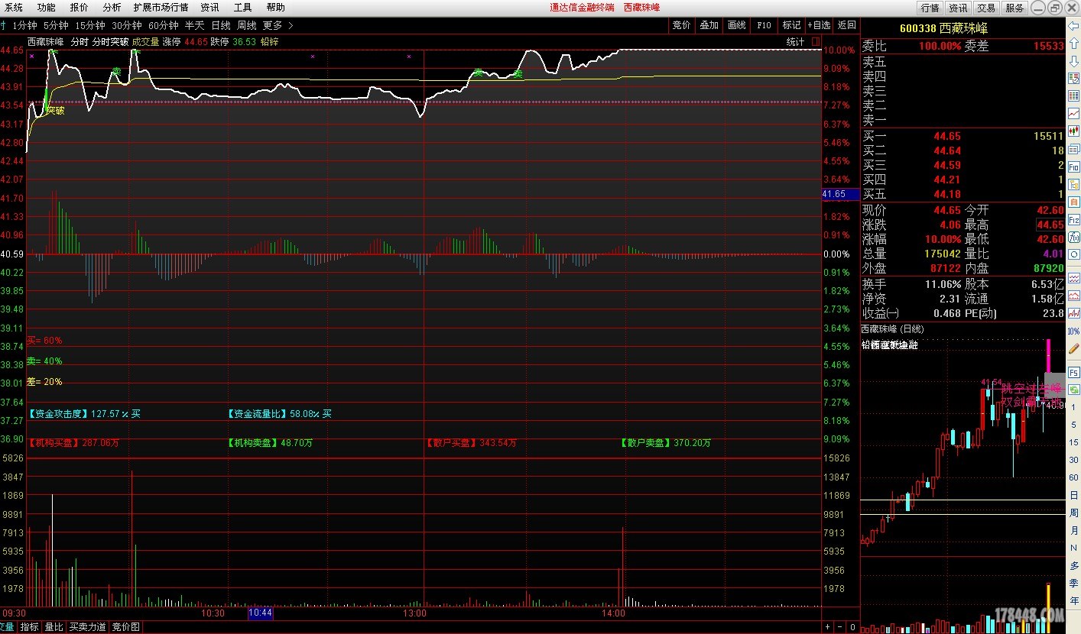Open the f(x) formula icon in sidebar
The height and width of the screenshot is (634, 1081).
pyautogui.click(x=1073, y=237)
